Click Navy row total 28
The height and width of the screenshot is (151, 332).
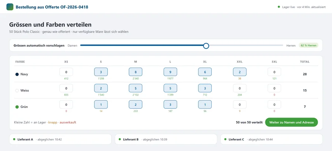[x=305, y=74]
